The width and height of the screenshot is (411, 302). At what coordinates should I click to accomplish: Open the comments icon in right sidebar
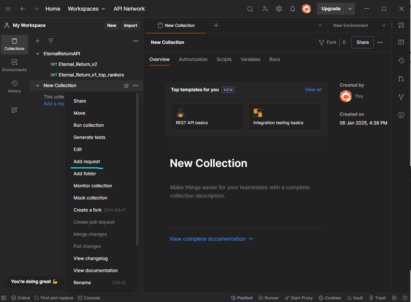click(x=401, y=42)
